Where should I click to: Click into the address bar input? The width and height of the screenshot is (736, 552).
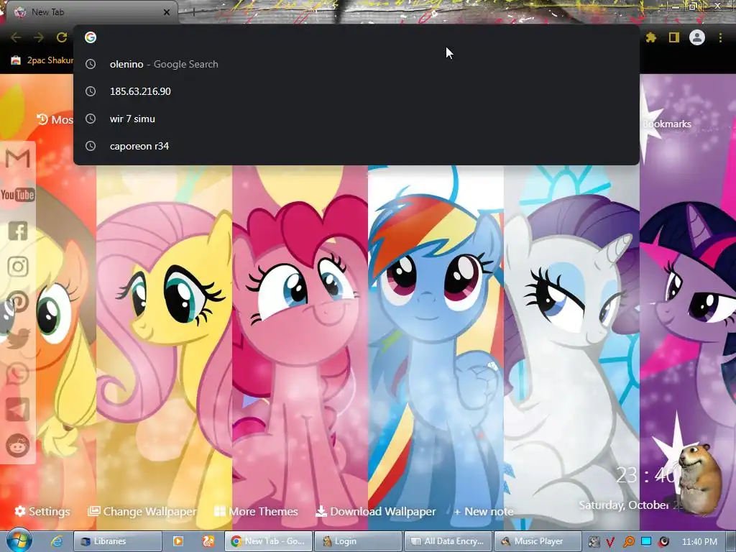(x=356, y=37)
